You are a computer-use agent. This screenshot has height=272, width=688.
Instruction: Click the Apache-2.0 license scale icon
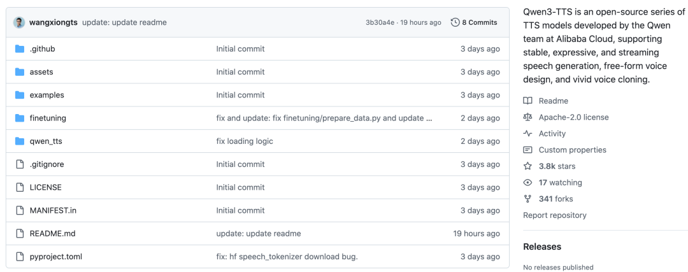coord(527,117)
